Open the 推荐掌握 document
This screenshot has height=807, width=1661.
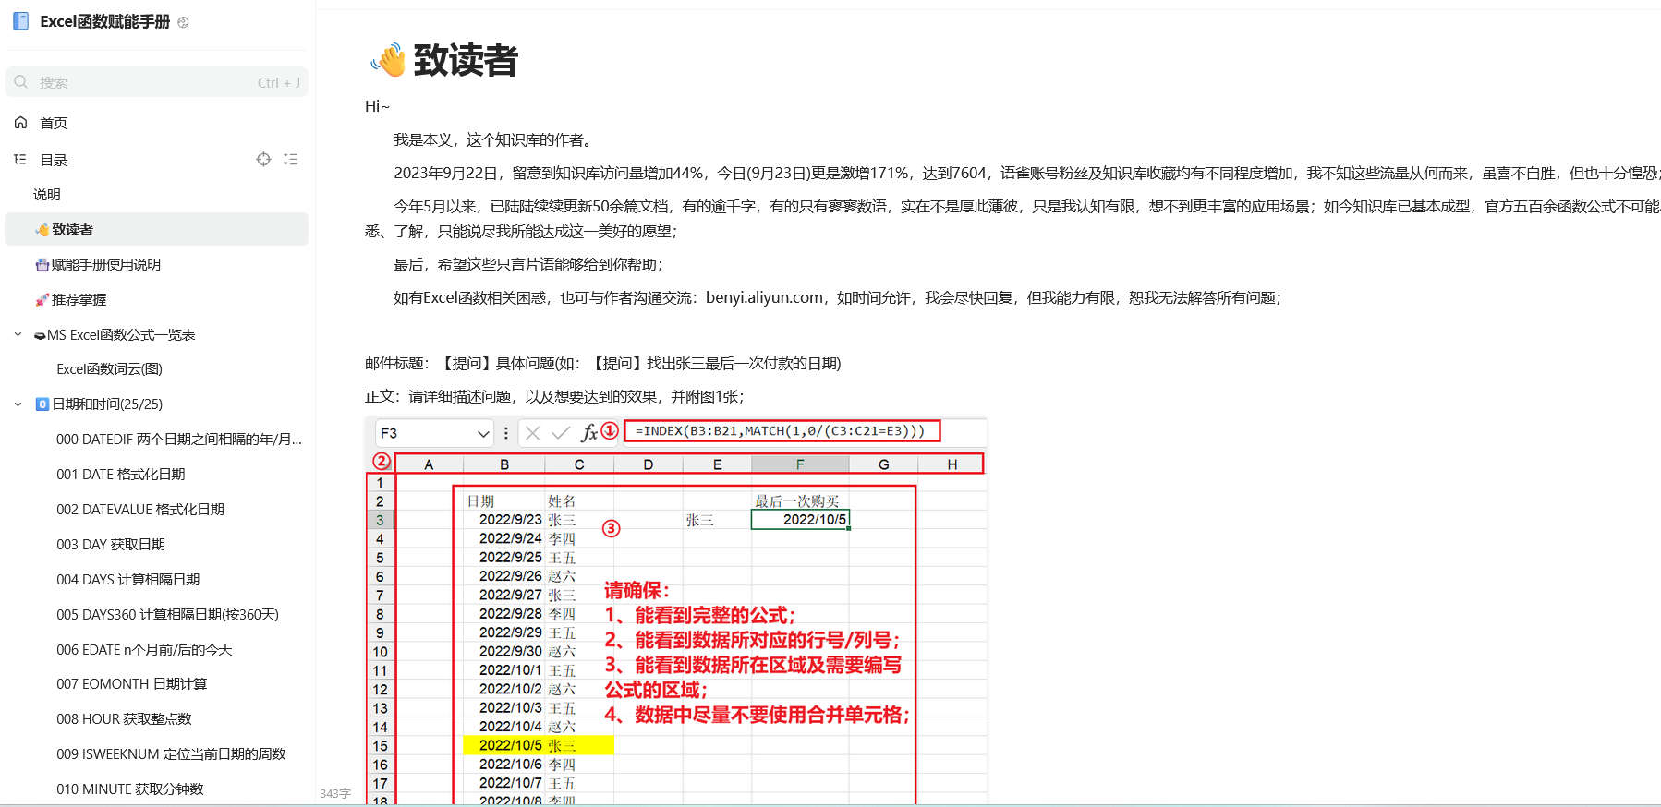coord(79,300)
